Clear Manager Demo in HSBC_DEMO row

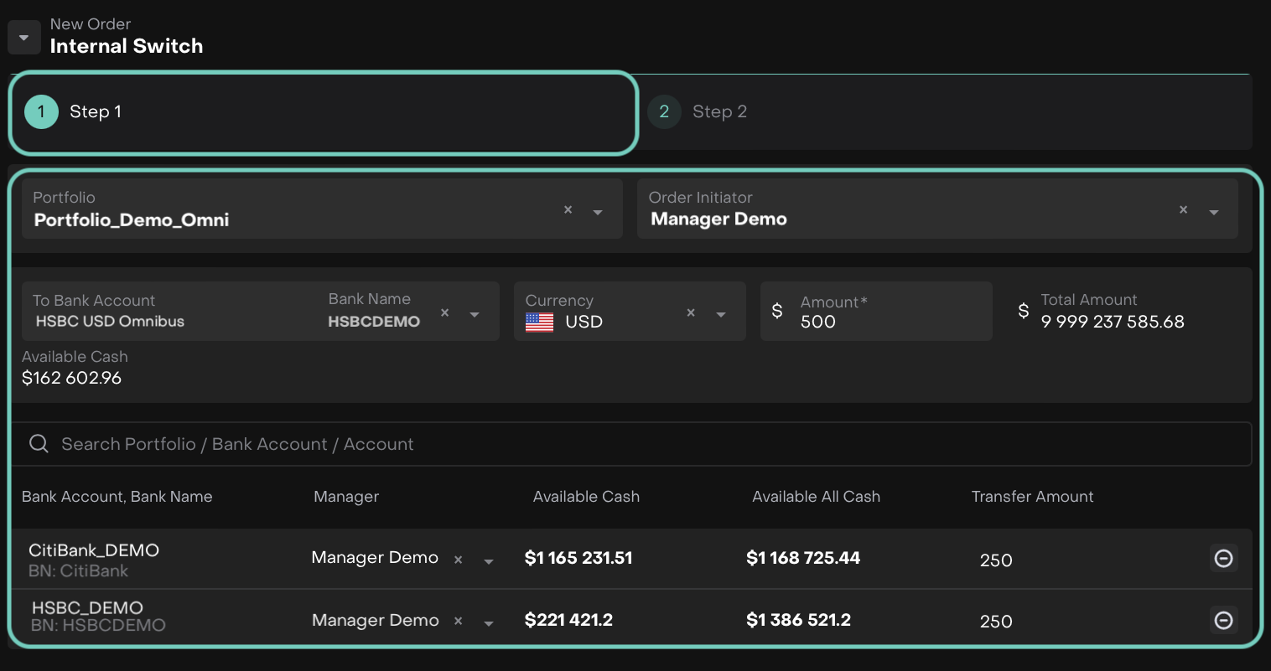click(458, 622)
